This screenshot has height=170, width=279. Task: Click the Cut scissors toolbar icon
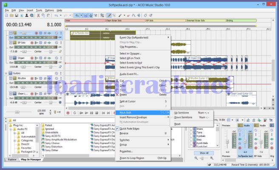38,16
